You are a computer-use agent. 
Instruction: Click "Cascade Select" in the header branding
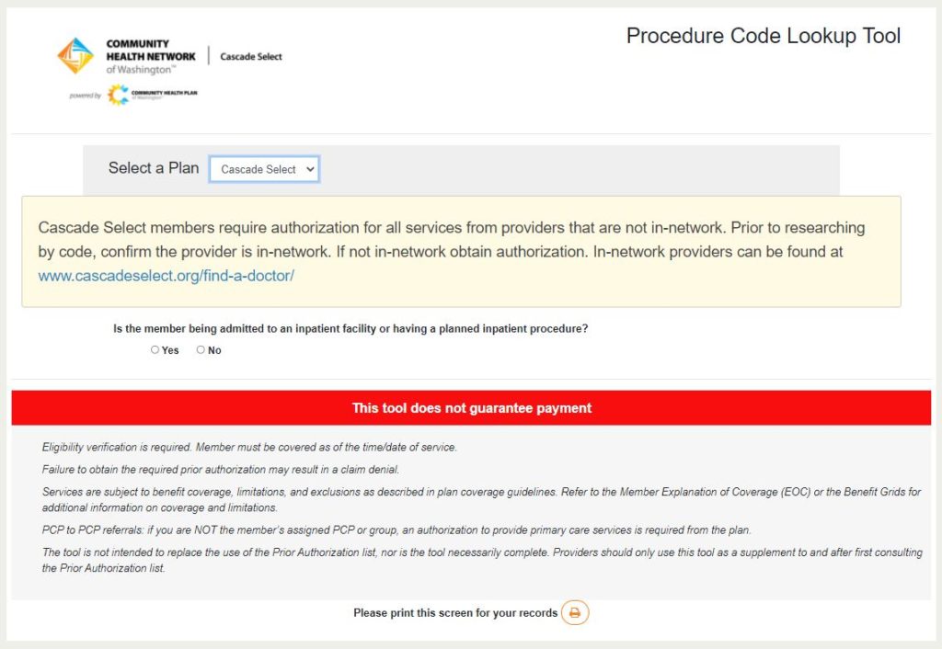click(x=250, y=56)
